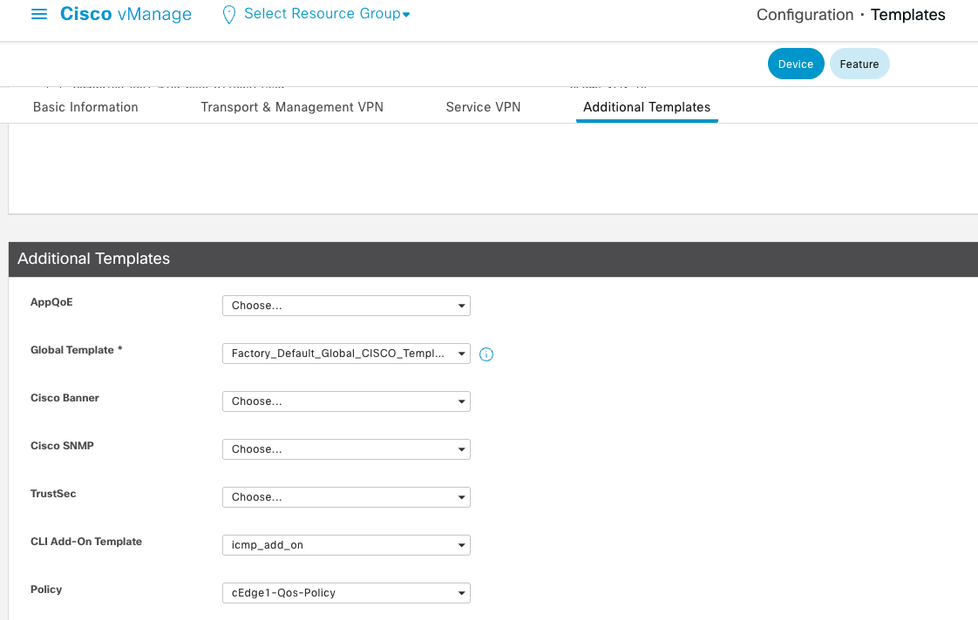Screen dimensions: 978x620
Task: Click the Cisco vManage logo
Action: [126, 15]
